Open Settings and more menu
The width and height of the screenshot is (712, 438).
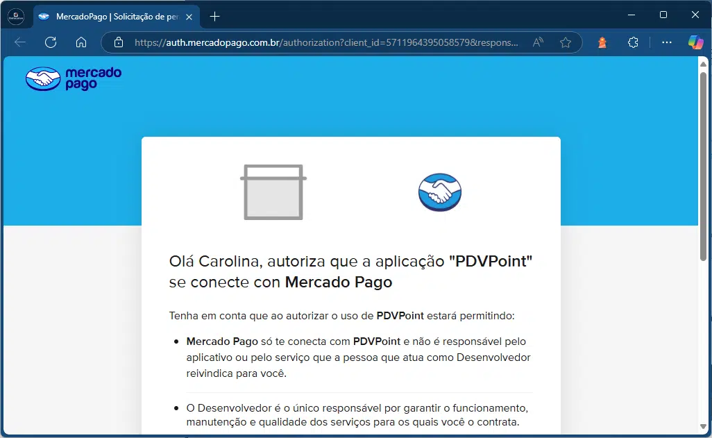pyautogui.click(x=667, y=43)
